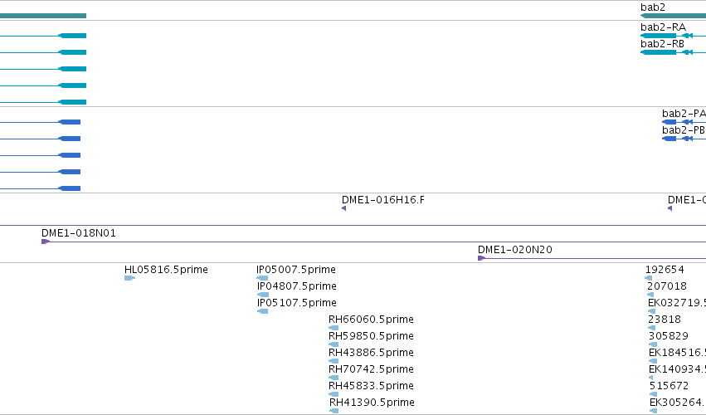Select the RH43886.5prime EST glyph
The height and width of the screenshot is (415, 706).
[x=334, y=361]
